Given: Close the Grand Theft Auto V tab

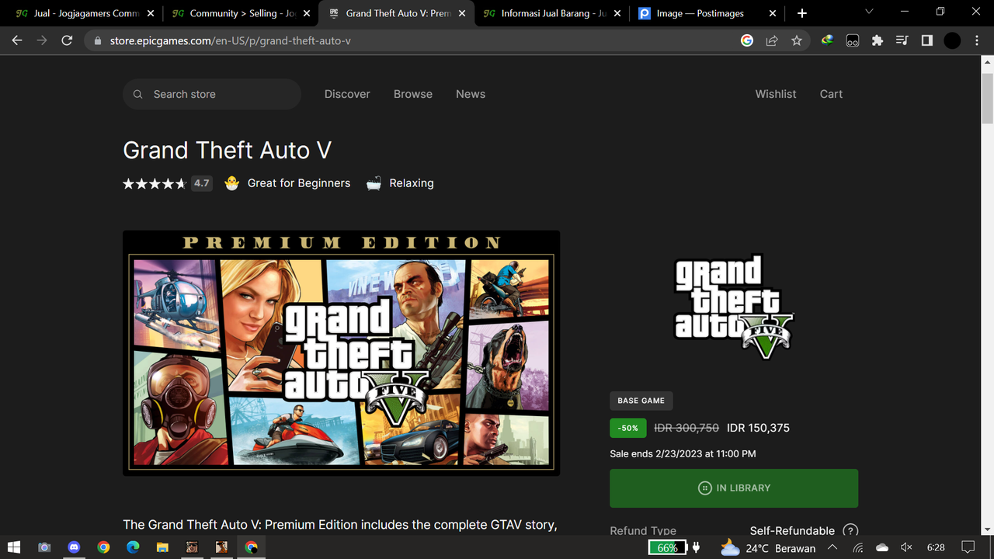Looking at the screenshot, I should [462, 13].
